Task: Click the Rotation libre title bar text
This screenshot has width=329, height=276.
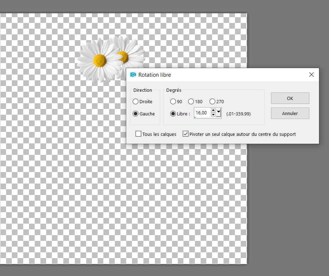Action: [154, 75]
